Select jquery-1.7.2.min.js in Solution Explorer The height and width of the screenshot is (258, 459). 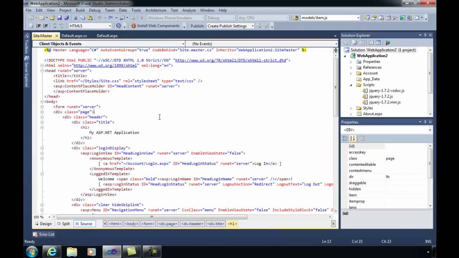coord(385,102)
